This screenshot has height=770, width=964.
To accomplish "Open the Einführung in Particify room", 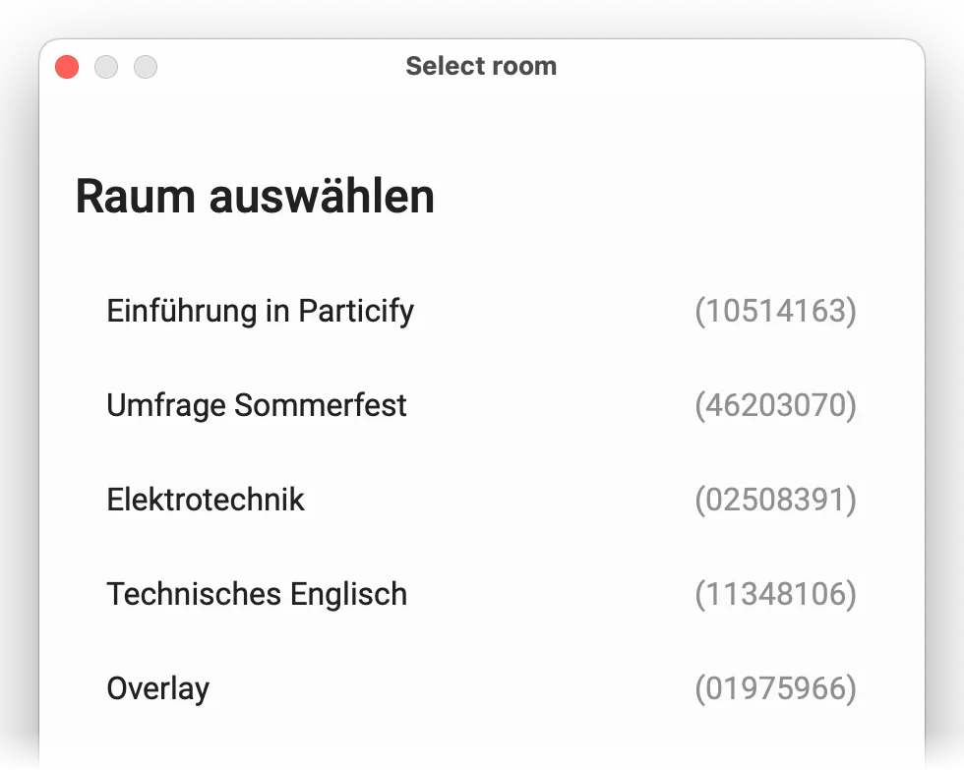I will 260,312.
